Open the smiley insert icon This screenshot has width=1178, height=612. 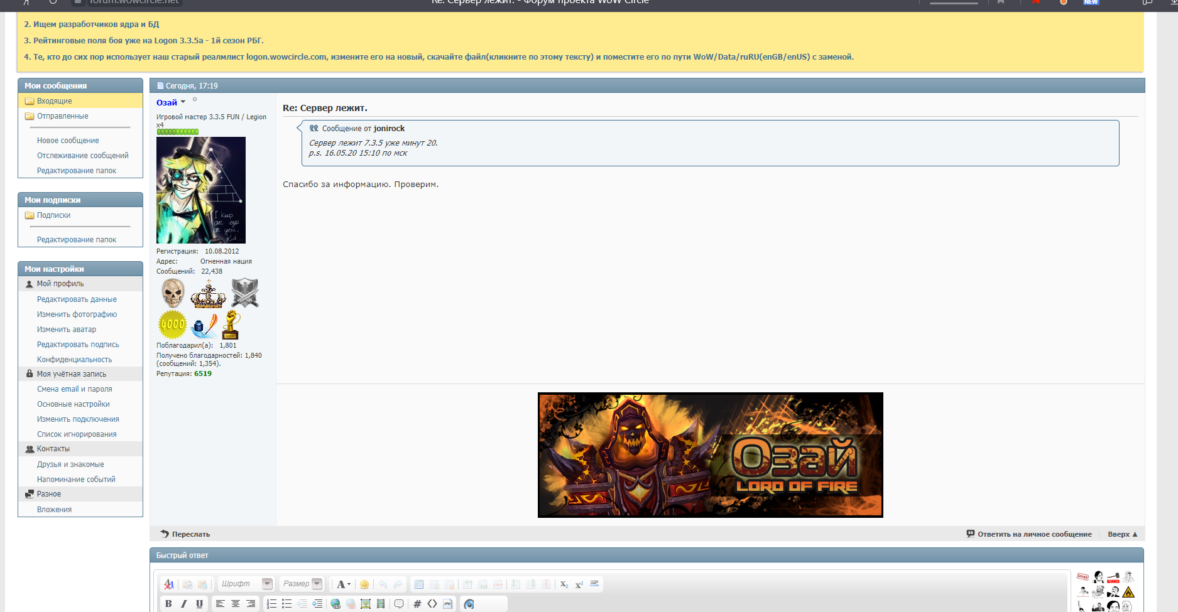(364, 584)
